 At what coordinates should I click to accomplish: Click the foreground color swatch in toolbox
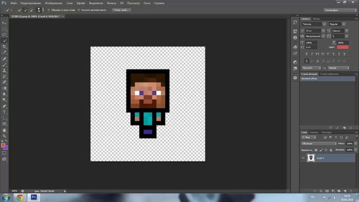[x=3, y=145]
